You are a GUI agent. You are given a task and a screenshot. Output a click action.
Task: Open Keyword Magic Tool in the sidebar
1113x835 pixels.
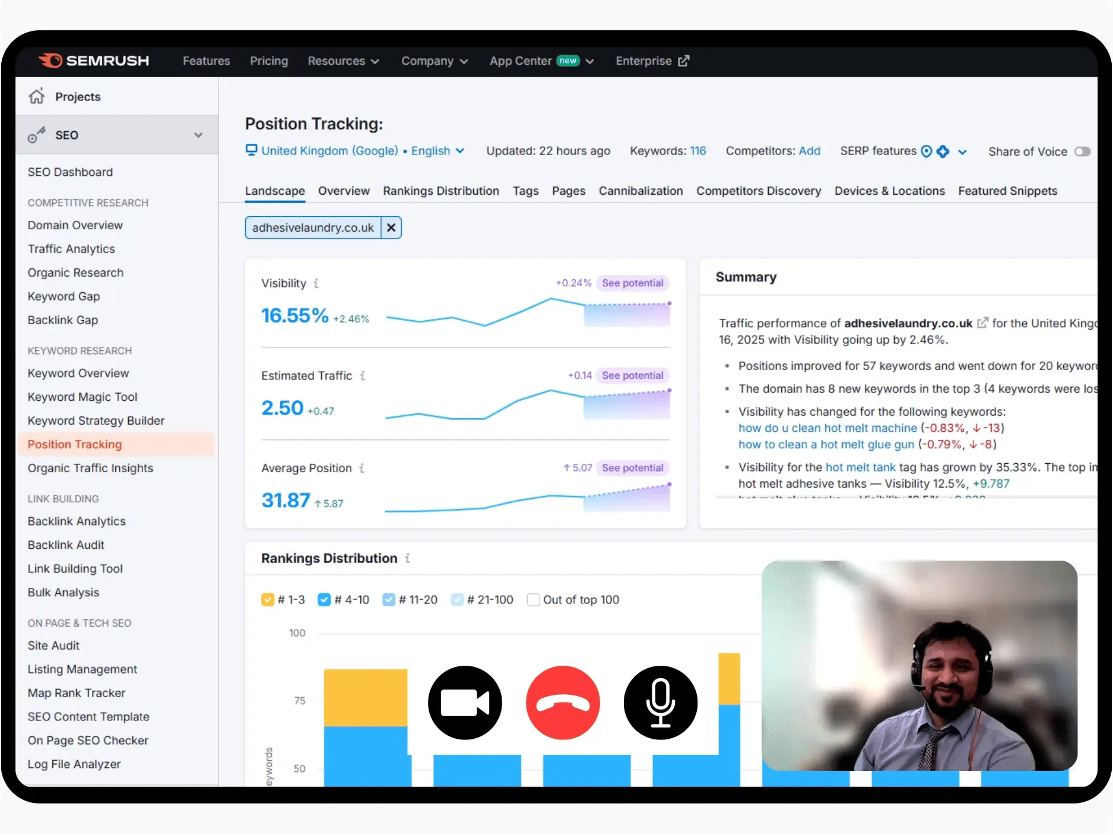[x=82, y=397]
